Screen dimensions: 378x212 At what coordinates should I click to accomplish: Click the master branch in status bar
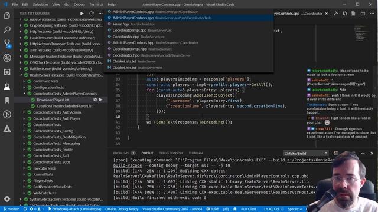click(12, 209)
